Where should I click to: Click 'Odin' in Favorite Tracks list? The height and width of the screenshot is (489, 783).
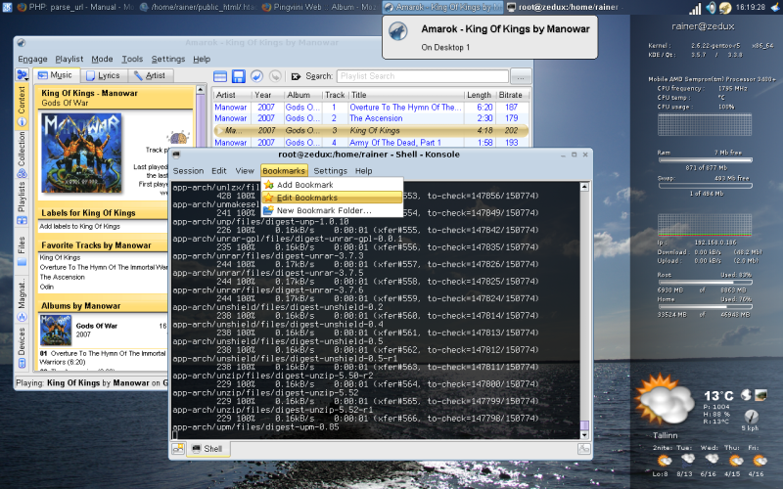[46, 287]
